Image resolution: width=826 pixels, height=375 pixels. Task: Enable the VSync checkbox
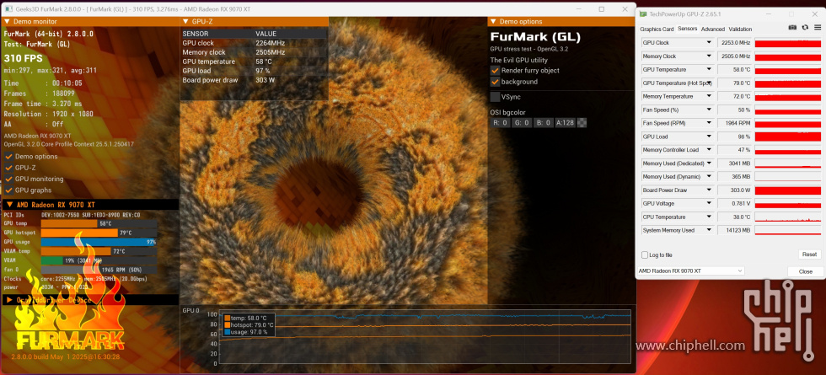(496, 97)
